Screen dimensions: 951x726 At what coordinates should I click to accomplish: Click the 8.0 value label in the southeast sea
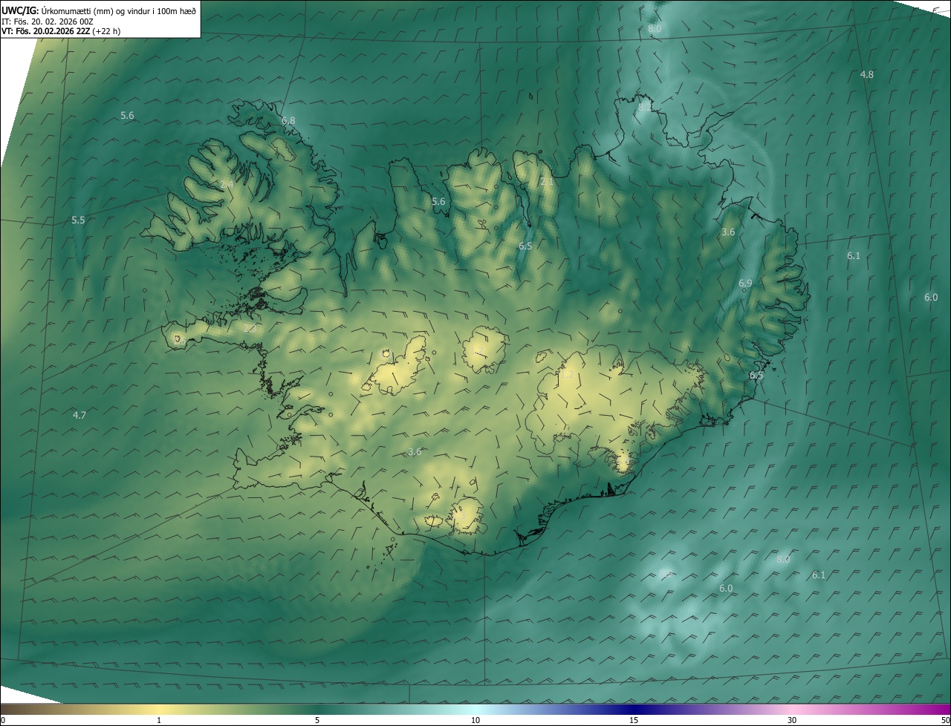[783, 559]
